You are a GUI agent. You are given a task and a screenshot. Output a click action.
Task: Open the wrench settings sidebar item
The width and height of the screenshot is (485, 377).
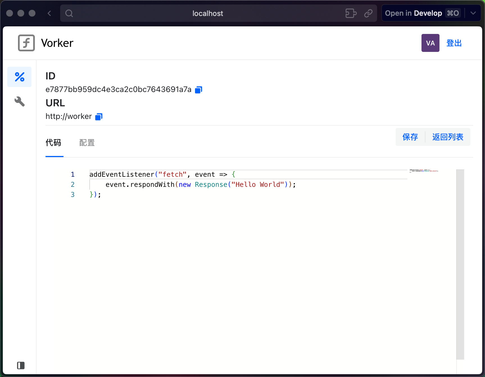point(19,101)
